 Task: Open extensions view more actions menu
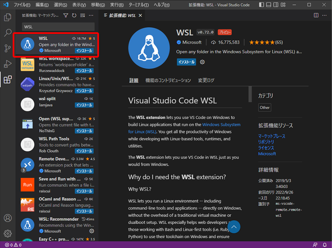click(x=91, y=15)
